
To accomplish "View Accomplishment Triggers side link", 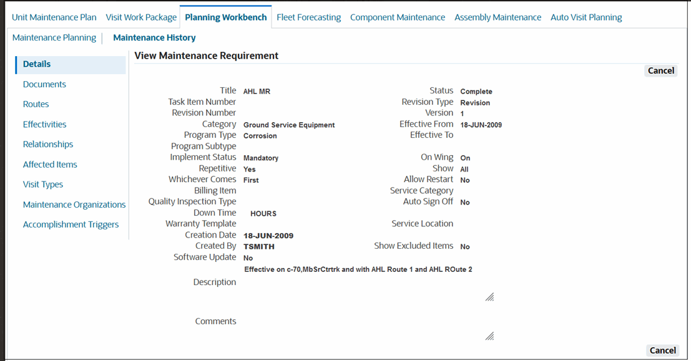I will tap(71, 224).
